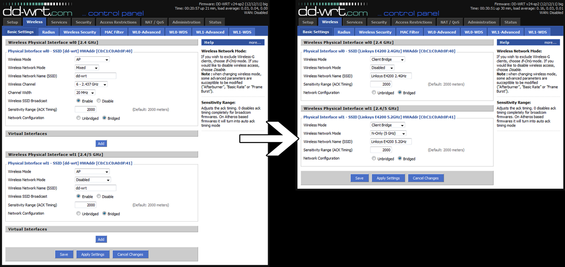Open wl1 Client Bridge mode dropdown, right panel
The height and width of the screenshot is (267, 565).
388,125
